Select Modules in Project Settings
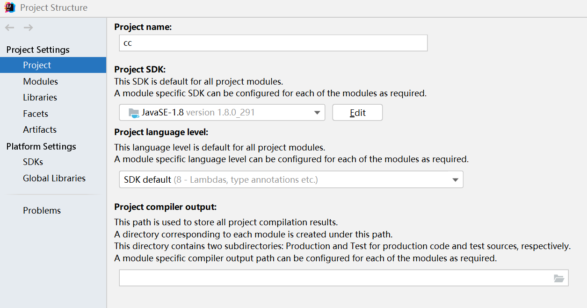The width and height of the screenshot is (587, 308). point(40,81)
